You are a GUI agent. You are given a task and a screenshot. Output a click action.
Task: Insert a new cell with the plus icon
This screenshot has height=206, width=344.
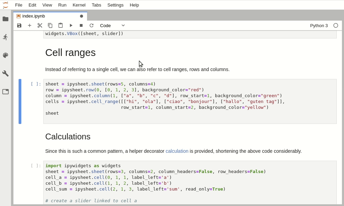coord(30,25)
